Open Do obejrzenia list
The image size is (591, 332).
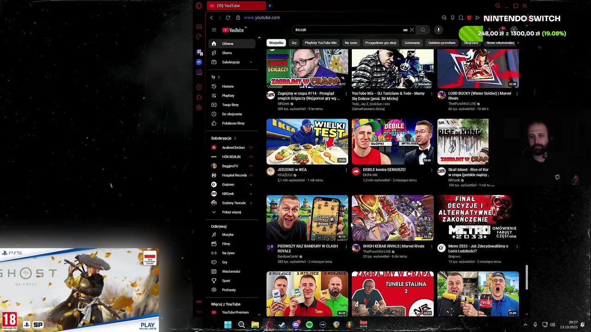pos(231,114)
